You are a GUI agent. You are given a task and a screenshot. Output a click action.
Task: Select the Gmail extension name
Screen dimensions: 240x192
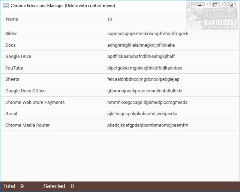(11, 113)
